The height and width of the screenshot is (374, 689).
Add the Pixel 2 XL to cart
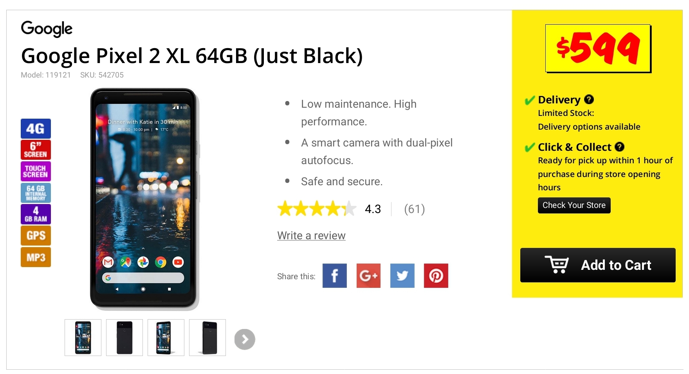coord(598,265)
